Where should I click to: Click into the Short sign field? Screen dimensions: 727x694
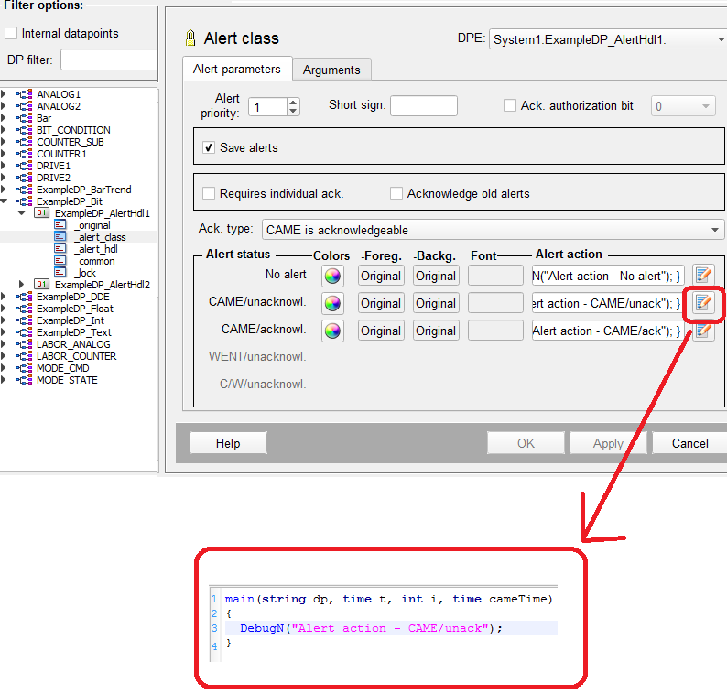pyautogui.click(x=426, y=105)
